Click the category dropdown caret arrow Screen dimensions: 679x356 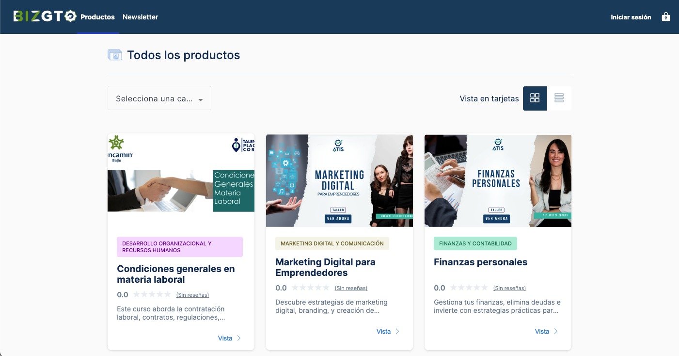[x=201, y=99]
